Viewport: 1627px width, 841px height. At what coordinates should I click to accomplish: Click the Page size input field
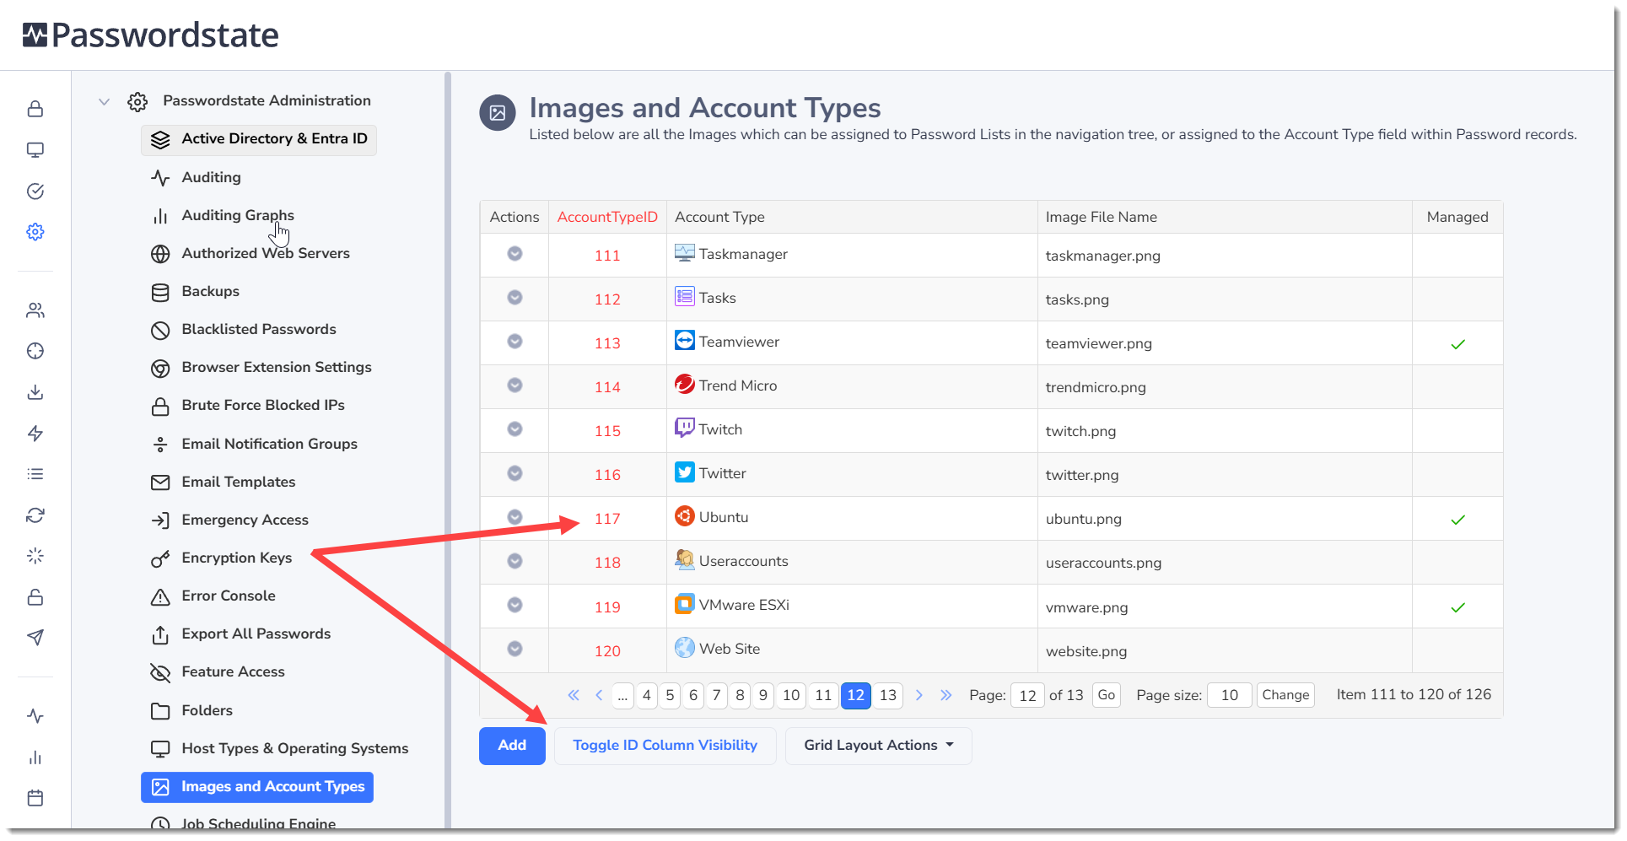[1229, 695]
